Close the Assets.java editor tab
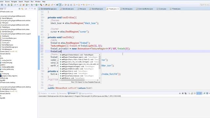The width and height of the screenshot is (210, 118). coord(118,9)
